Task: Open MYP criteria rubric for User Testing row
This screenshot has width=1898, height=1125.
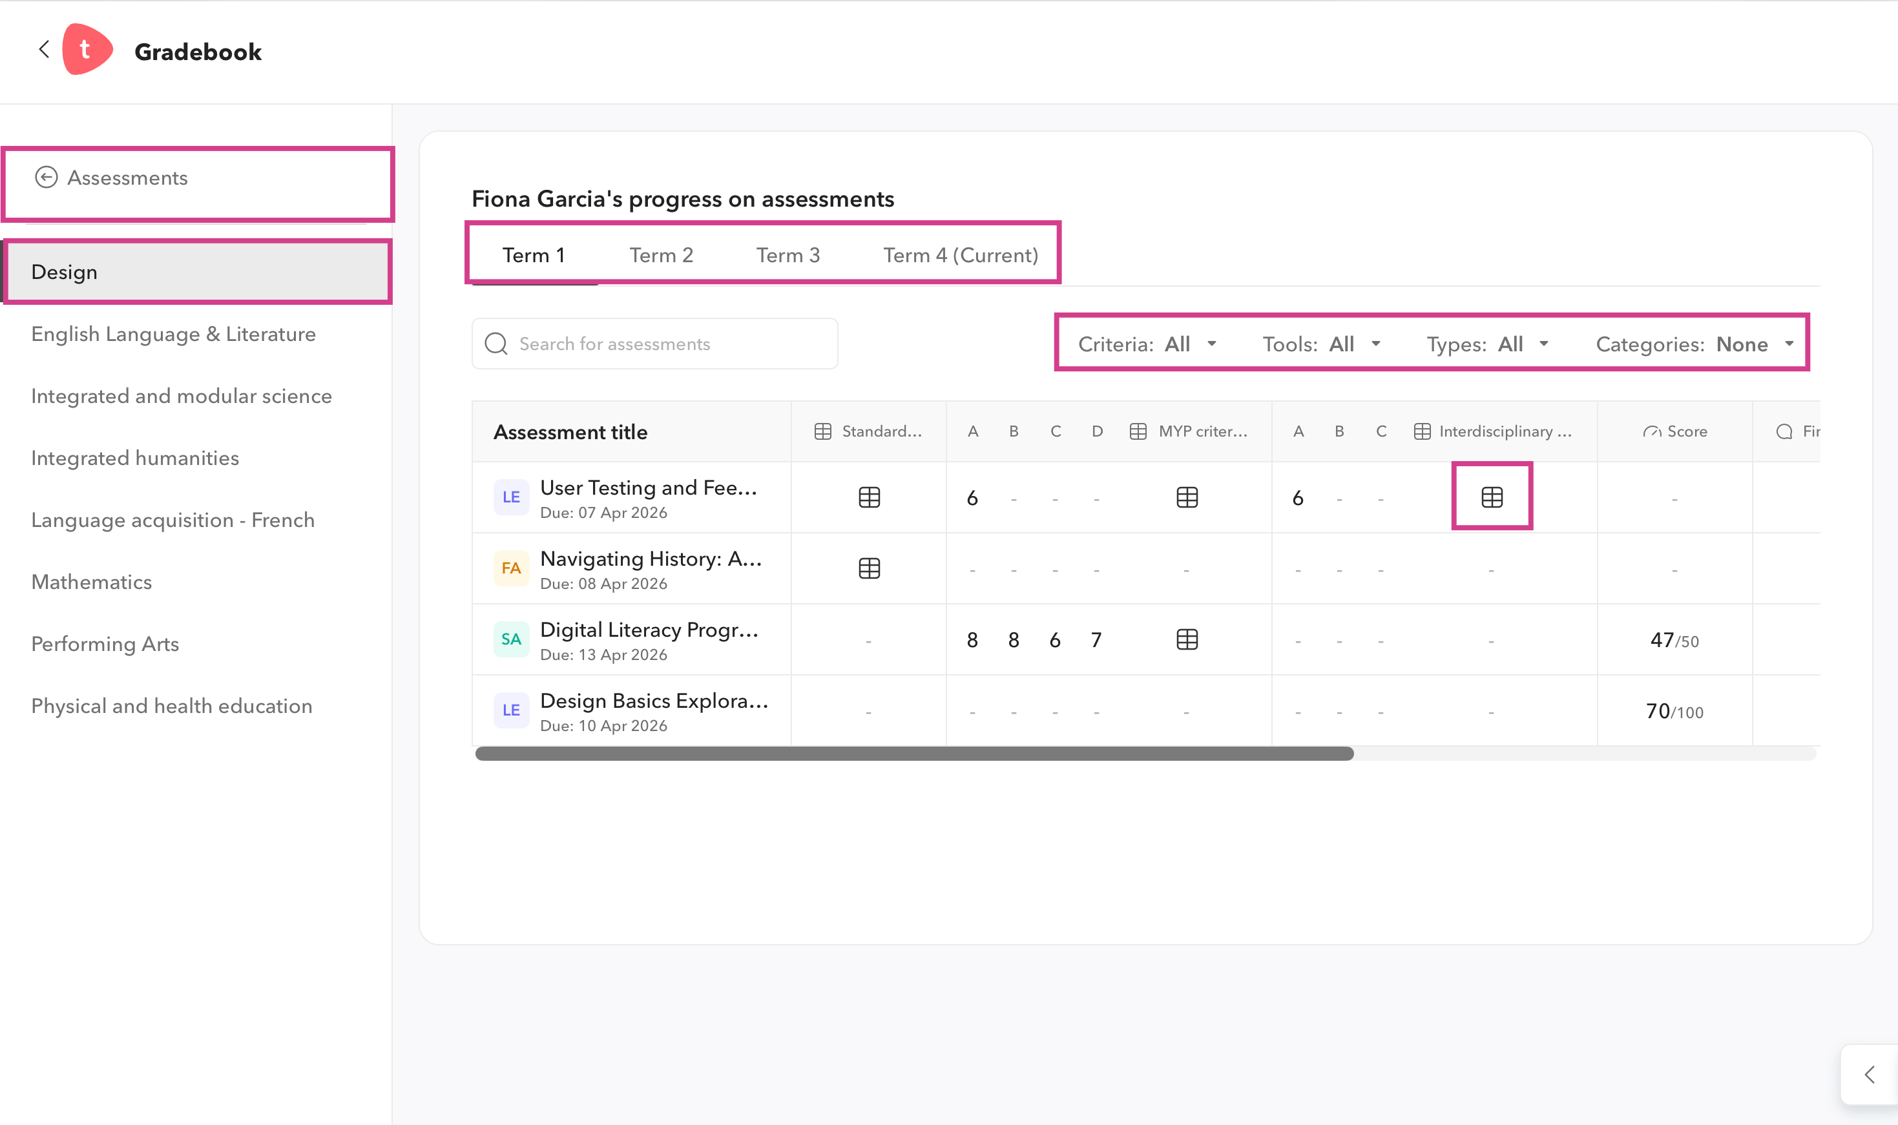Action: [1187, 497]
